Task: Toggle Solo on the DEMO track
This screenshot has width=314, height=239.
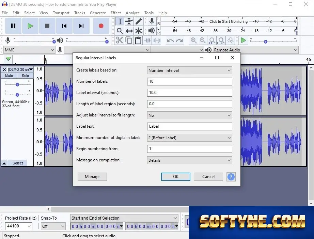Action: (x=25, y=76)
